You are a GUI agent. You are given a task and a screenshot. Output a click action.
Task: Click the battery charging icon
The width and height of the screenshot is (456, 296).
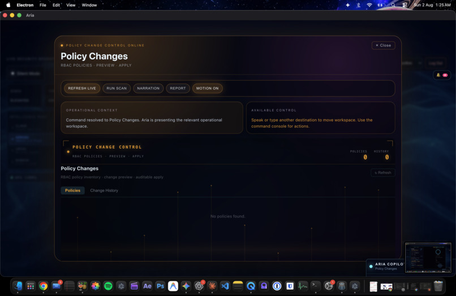[x=381, y=5]
